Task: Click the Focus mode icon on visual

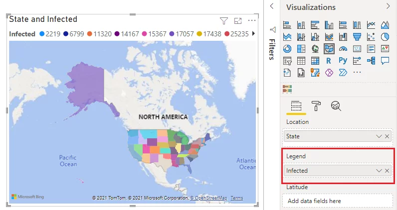Action: click(x=238, y=21)
